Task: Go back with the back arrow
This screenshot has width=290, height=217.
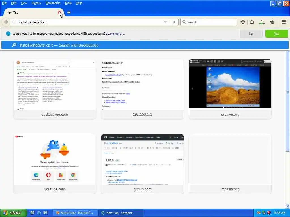Action: point(6,22)
